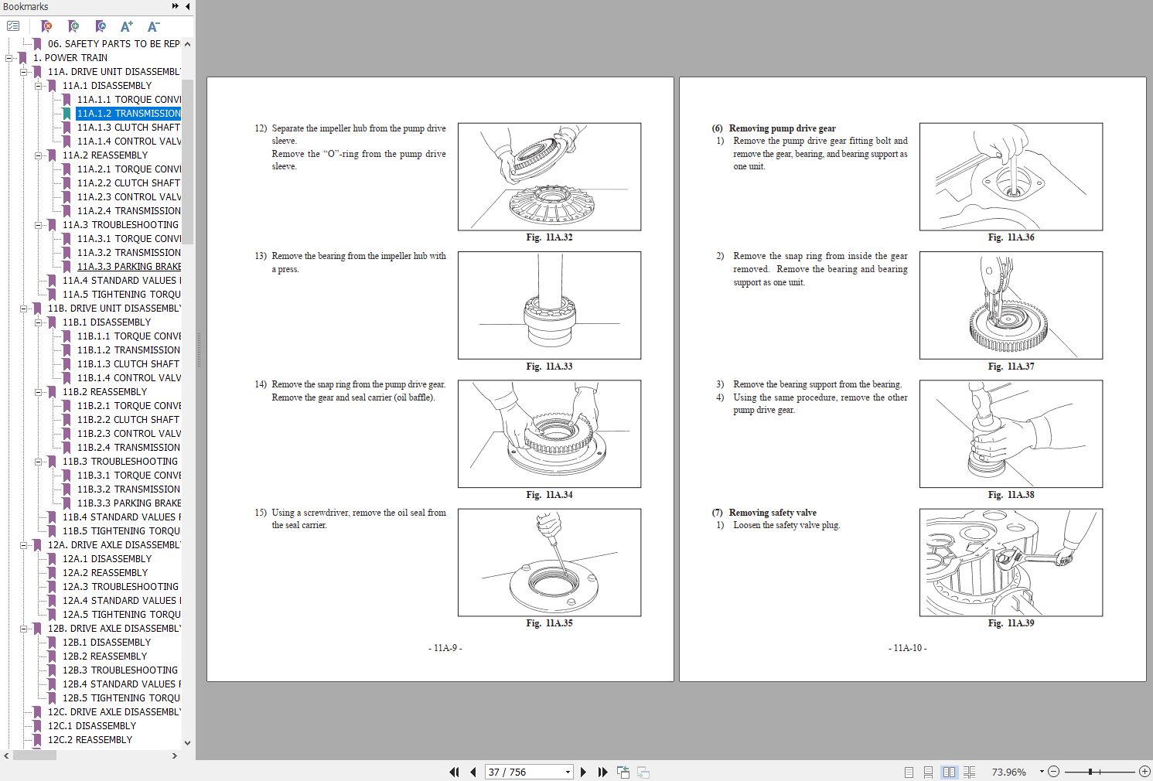Decrease bookmark text size with A-
The height and width of the screenshot is (781, 1153).
click(x=153, y=26)
